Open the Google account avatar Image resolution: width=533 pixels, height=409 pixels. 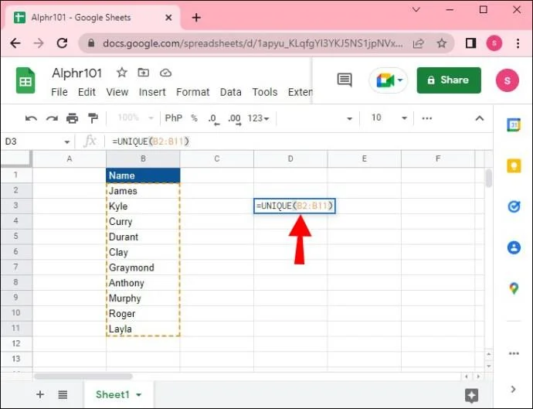(x=508, y=80)
